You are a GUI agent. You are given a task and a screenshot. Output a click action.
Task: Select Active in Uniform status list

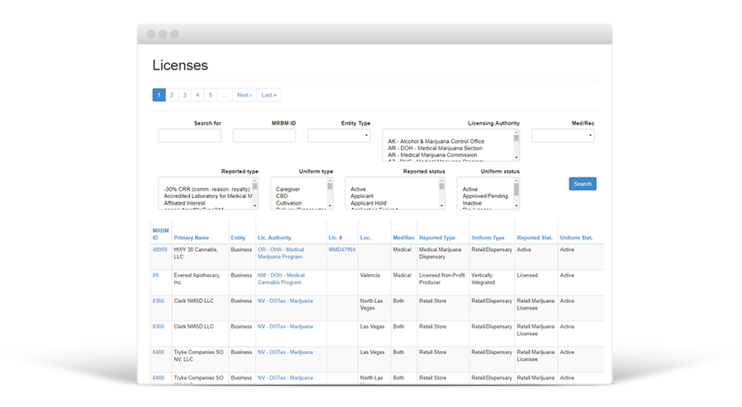(470, 189)
